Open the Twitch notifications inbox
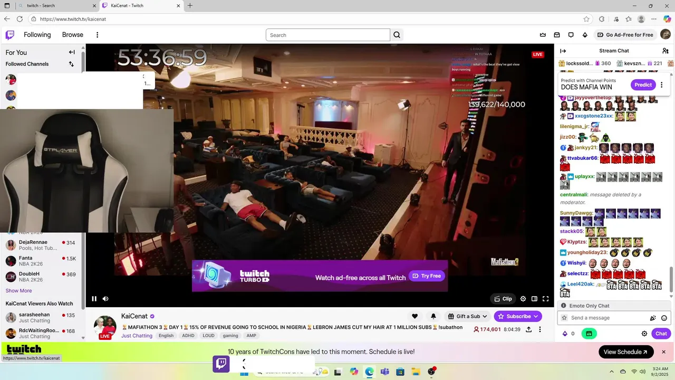This screenshot has width=675, height=380. pyautogui.click(x=557, y=35)
